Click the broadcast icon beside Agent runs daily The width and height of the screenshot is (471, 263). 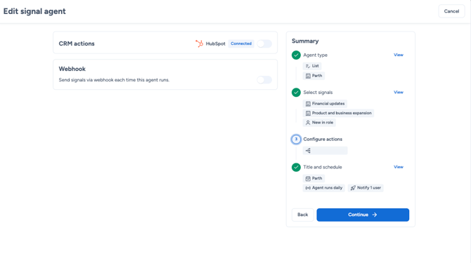(308, 188)
